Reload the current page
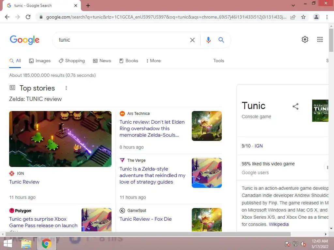Image resolution: width=334 pixels, height=250 pixels. coord(28,17)
